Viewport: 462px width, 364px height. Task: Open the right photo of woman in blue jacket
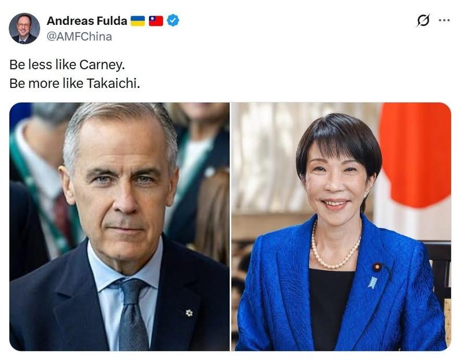(x=341, y=226)
